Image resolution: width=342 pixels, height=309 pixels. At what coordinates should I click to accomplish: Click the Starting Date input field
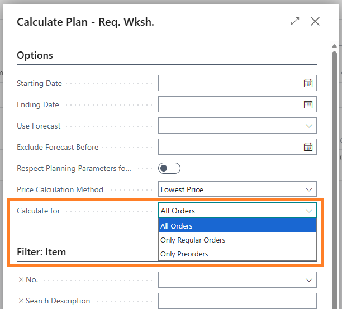point(230,83)
